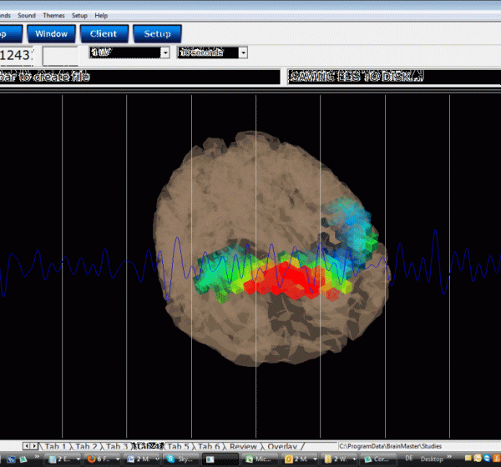This screenshot has height=467, width=501.
Task: Click the Client button
Action: point(104,33)
